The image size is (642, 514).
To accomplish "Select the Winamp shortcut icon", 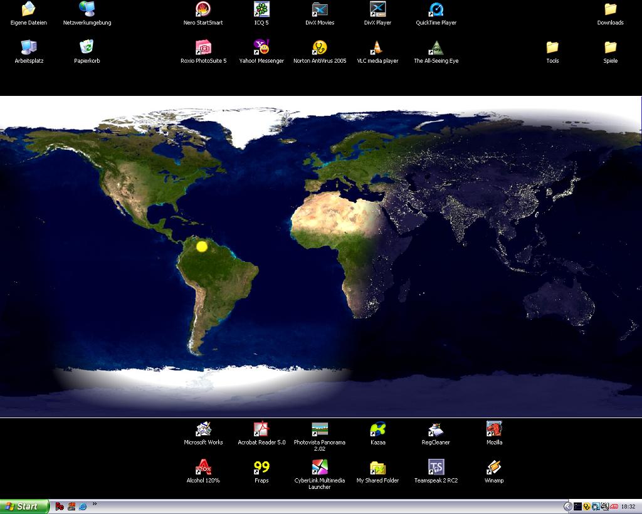I will (x=494, y=468).
